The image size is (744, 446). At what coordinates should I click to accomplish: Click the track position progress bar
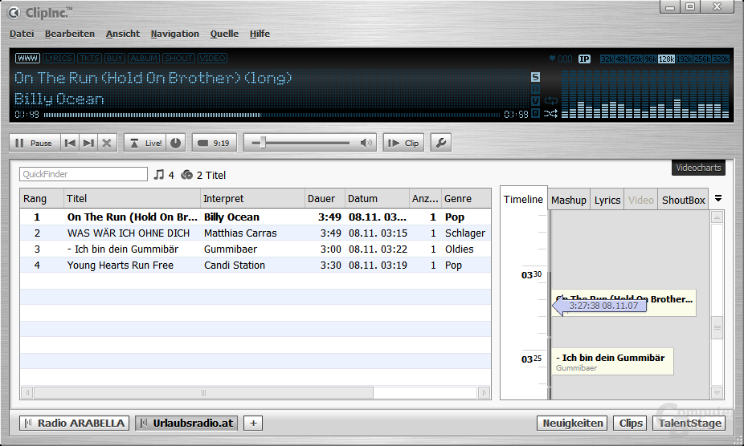(x=272, y=115)
